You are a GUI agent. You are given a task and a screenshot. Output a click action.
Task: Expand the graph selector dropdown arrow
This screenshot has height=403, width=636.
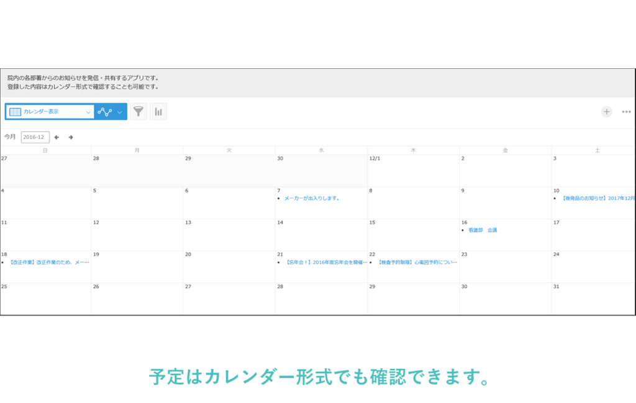tap(120, 112)
